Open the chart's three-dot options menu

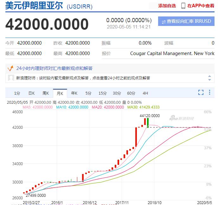point(209,92)
